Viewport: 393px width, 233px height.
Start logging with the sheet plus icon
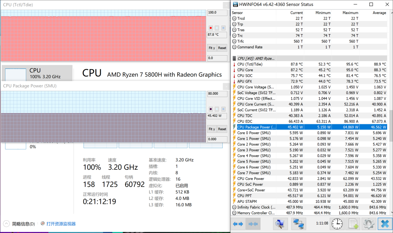coord(353,224)
